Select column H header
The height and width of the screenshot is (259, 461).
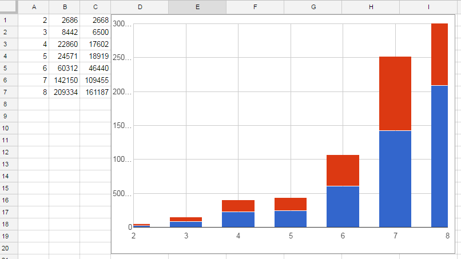click(x=371, y=7)
